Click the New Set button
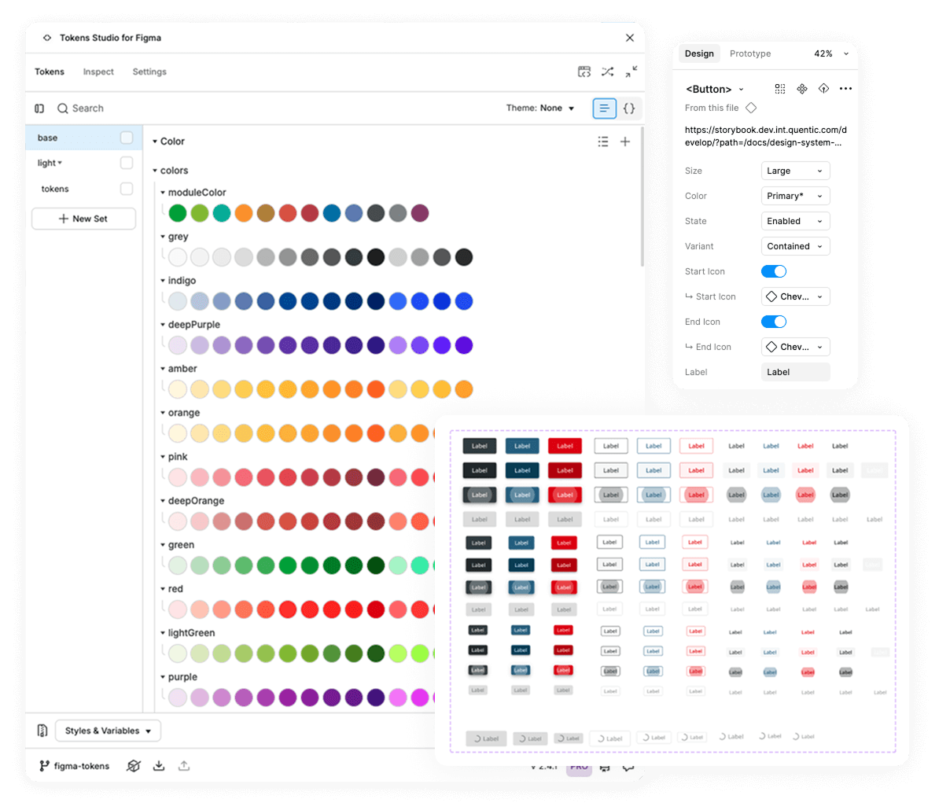This screenshot has width=950, height=810. (x=83, y=218)
